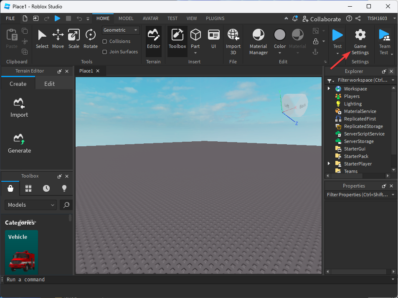Viewport: 398px width, 298px height.
Task: Switch to the MODEL ribbon tab
Action: click(x=126, y=18)
